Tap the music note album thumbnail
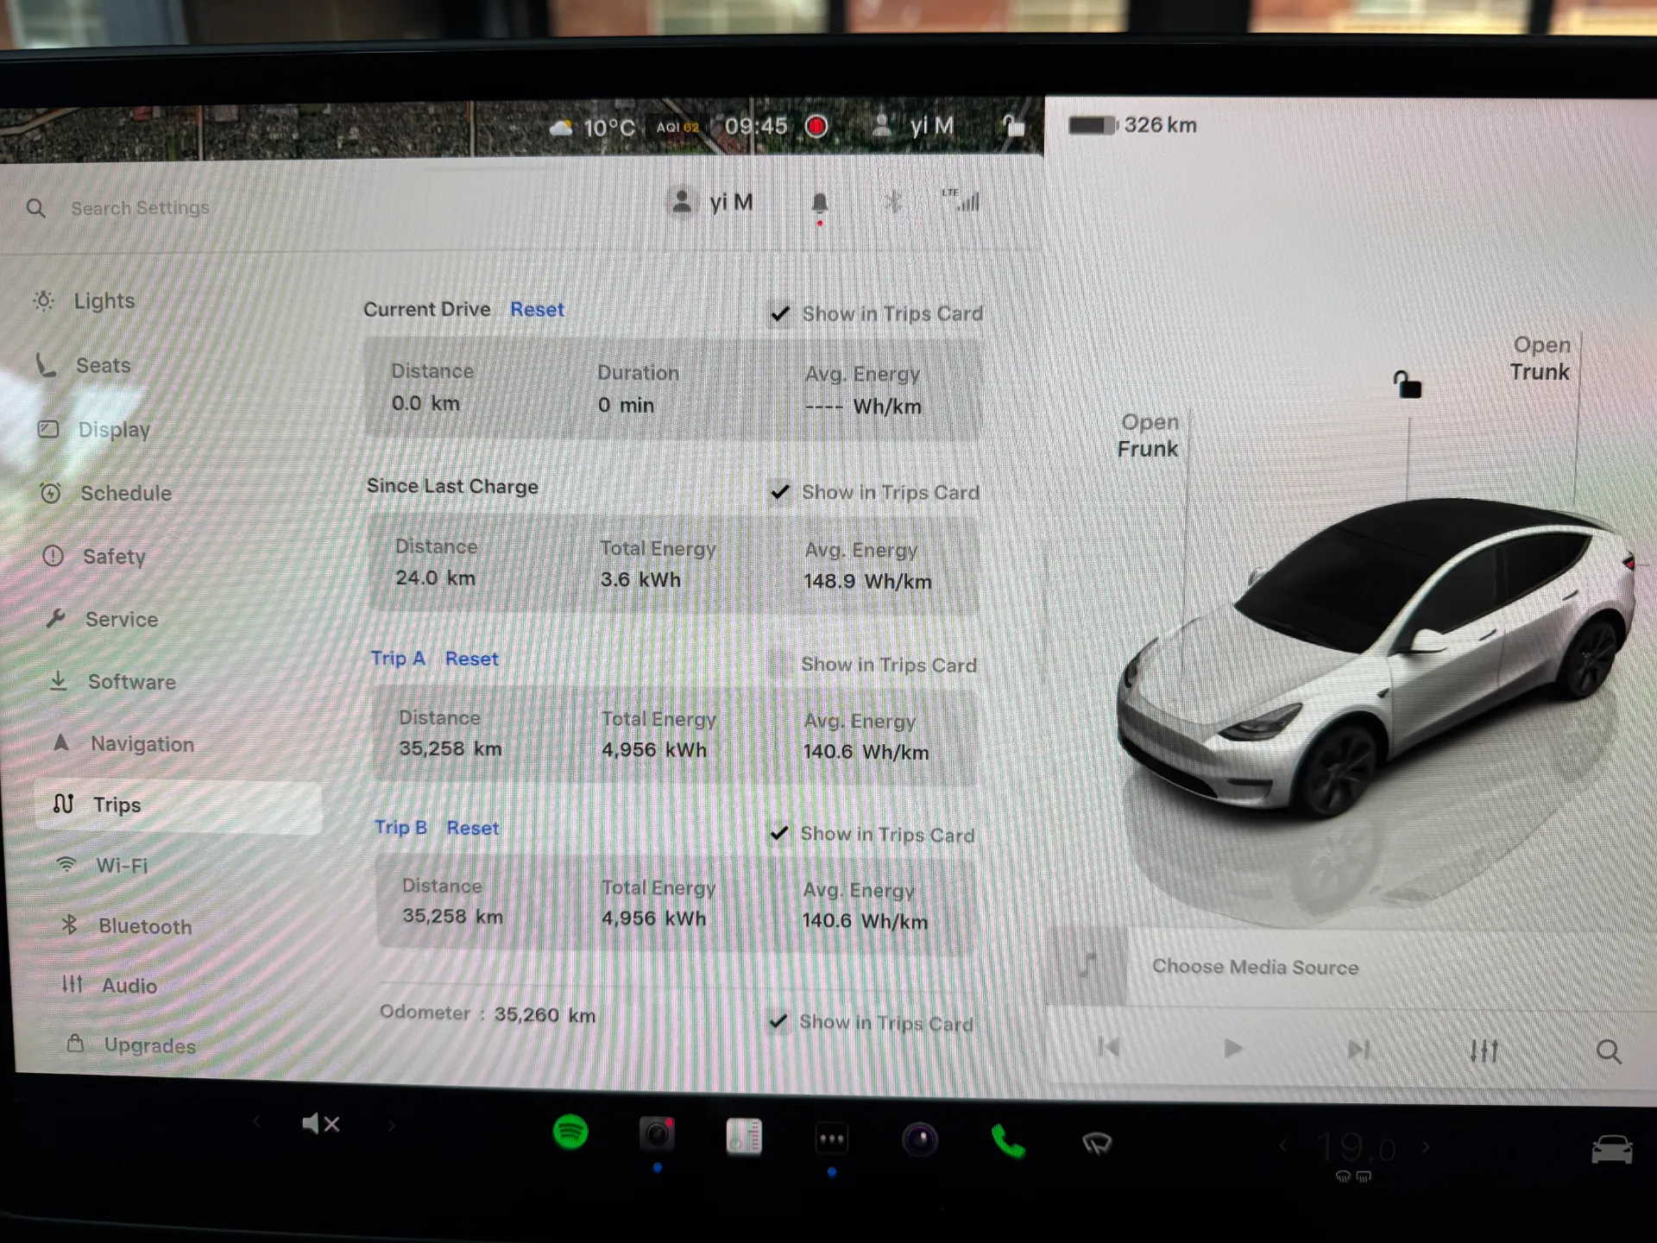This screenshot has height=1243, width=1657. coord(1087,966)
